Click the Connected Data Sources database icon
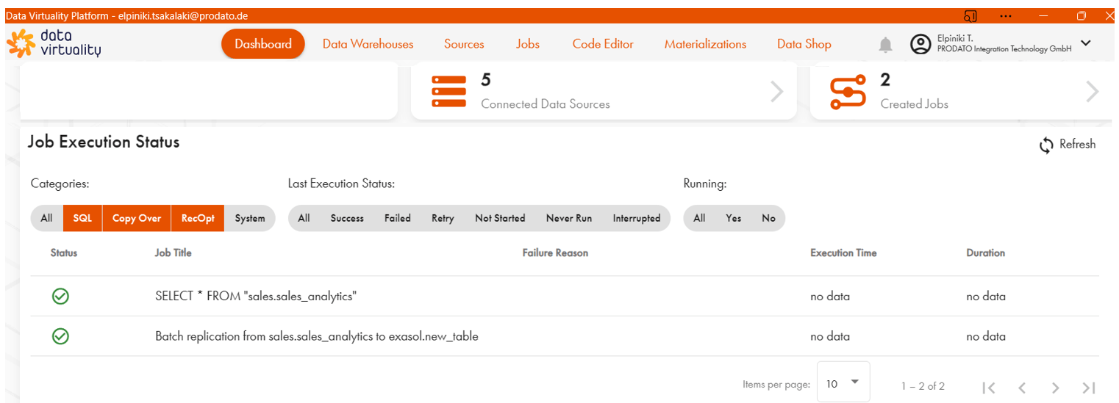The height and width of the screenshot is (403, 1119). tap(448, 92)
